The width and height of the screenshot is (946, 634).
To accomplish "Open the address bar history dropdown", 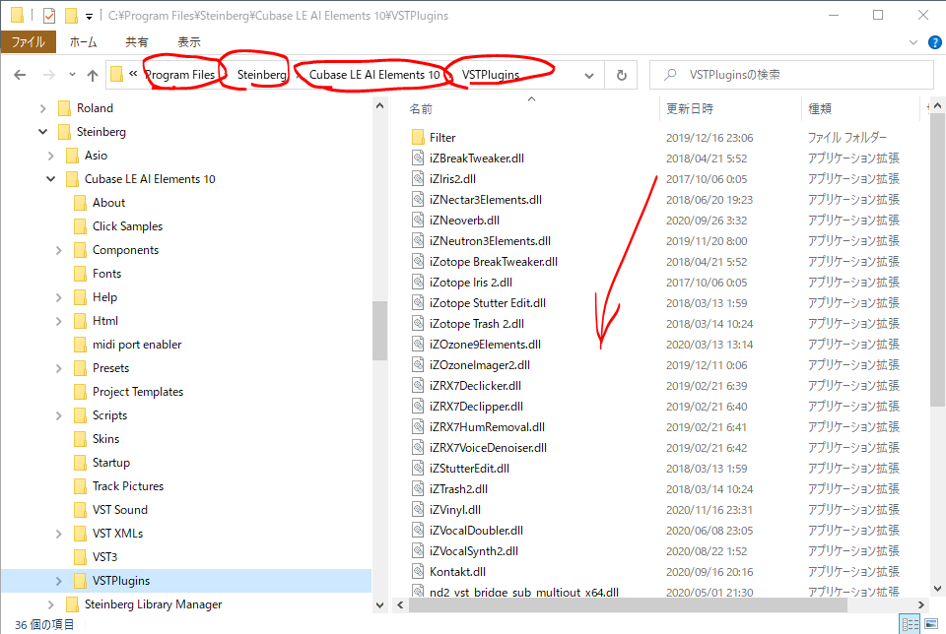I will [x=589, y=76].
